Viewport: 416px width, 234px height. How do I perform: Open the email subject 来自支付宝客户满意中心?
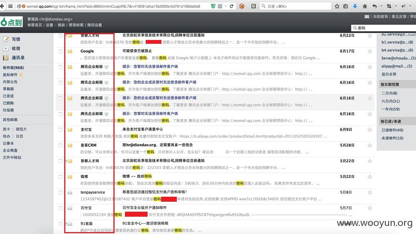(x=143, y=129)
